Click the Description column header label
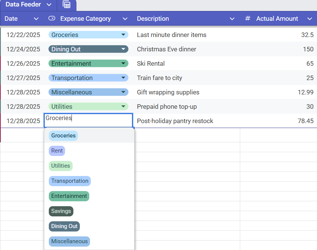Screen dimensions: 317x250 point(153,19)
